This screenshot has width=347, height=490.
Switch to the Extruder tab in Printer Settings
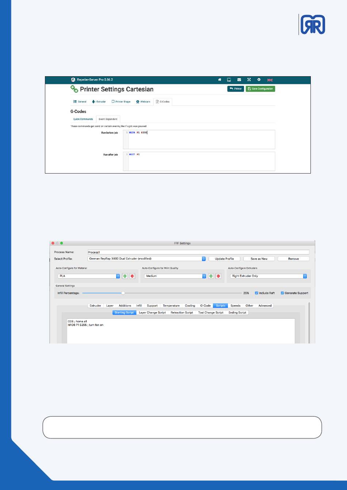[99, 102]
